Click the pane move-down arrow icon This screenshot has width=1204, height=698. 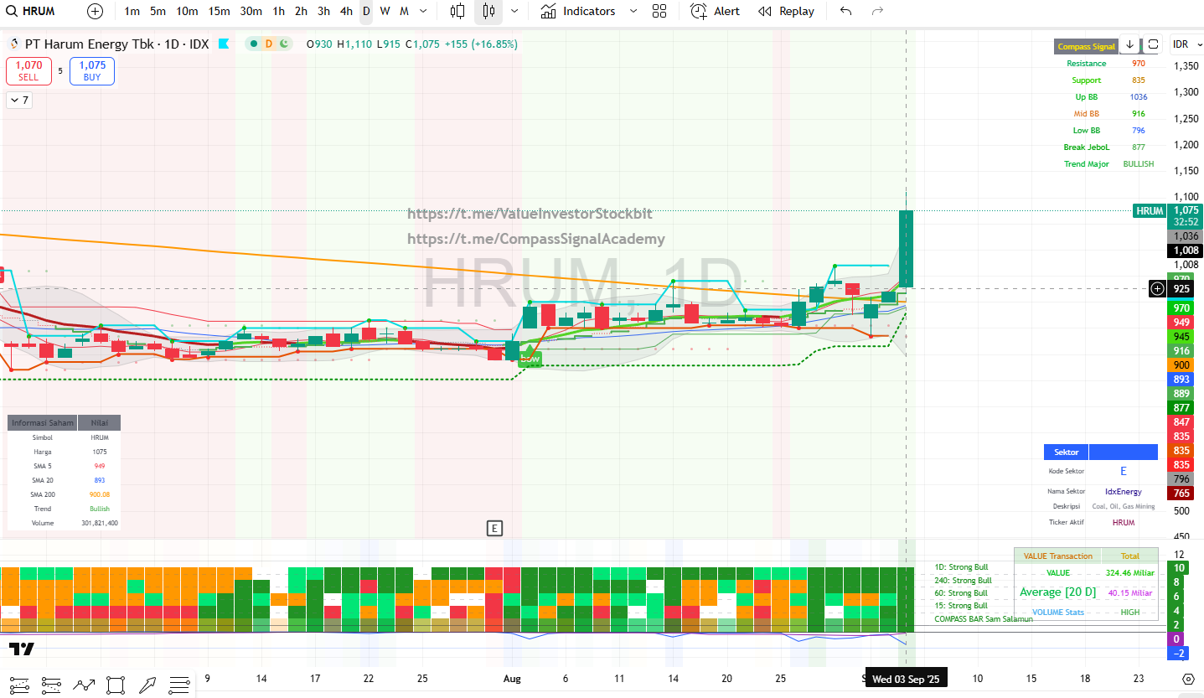click(1129, 44)
